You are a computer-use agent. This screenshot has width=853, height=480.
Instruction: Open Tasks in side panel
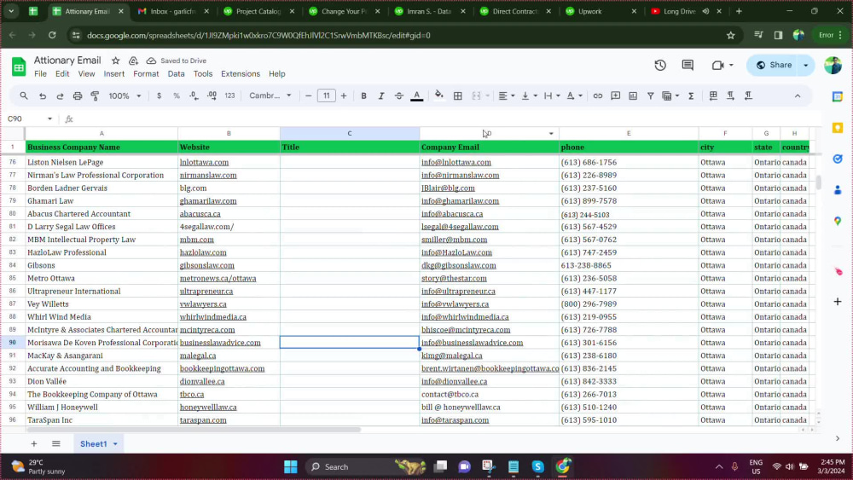click(x=838, y=159)
